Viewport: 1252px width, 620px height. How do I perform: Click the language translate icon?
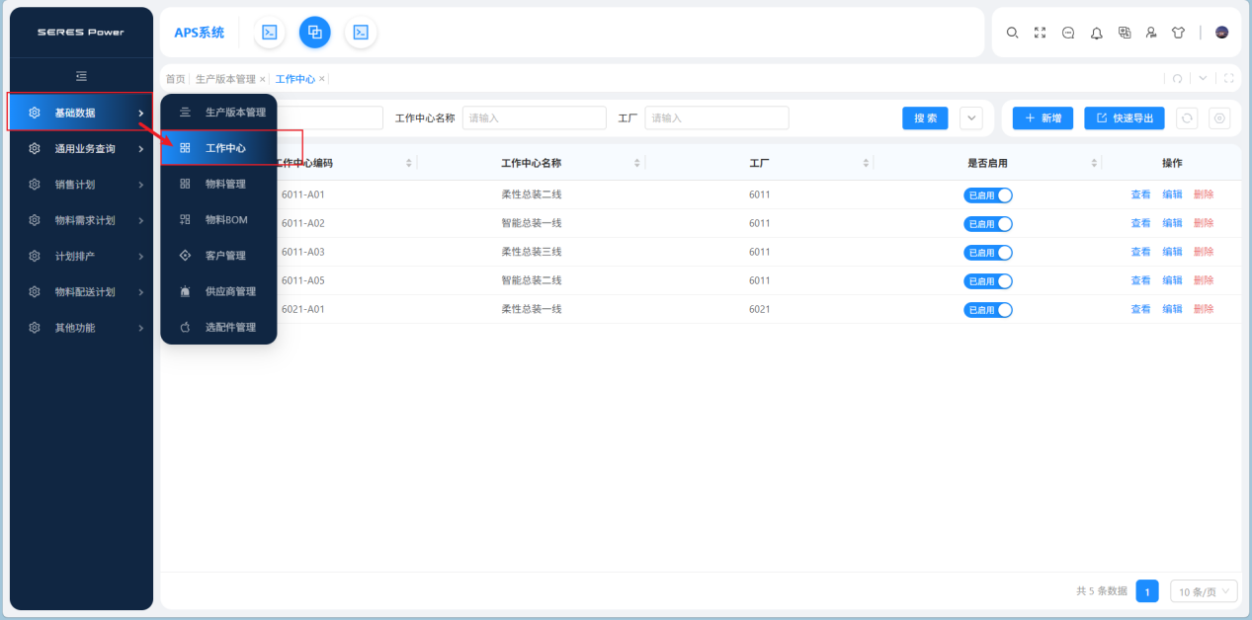tap(1125, 33)
